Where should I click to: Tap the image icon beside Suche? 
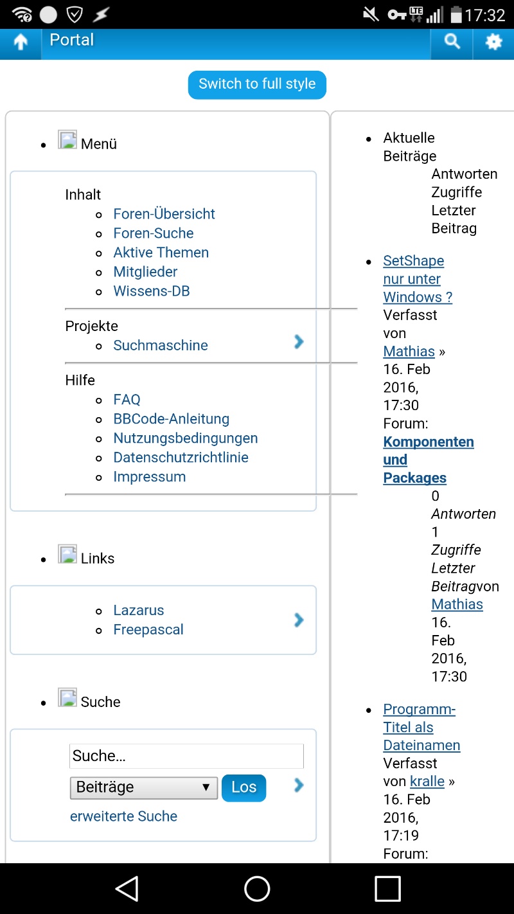(x=67, y=698)
